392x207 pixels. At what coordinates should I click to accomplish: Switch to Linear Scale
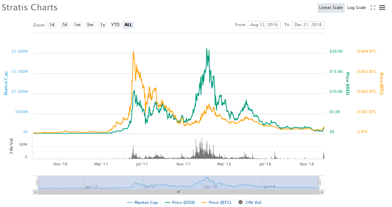click(331, 8)
